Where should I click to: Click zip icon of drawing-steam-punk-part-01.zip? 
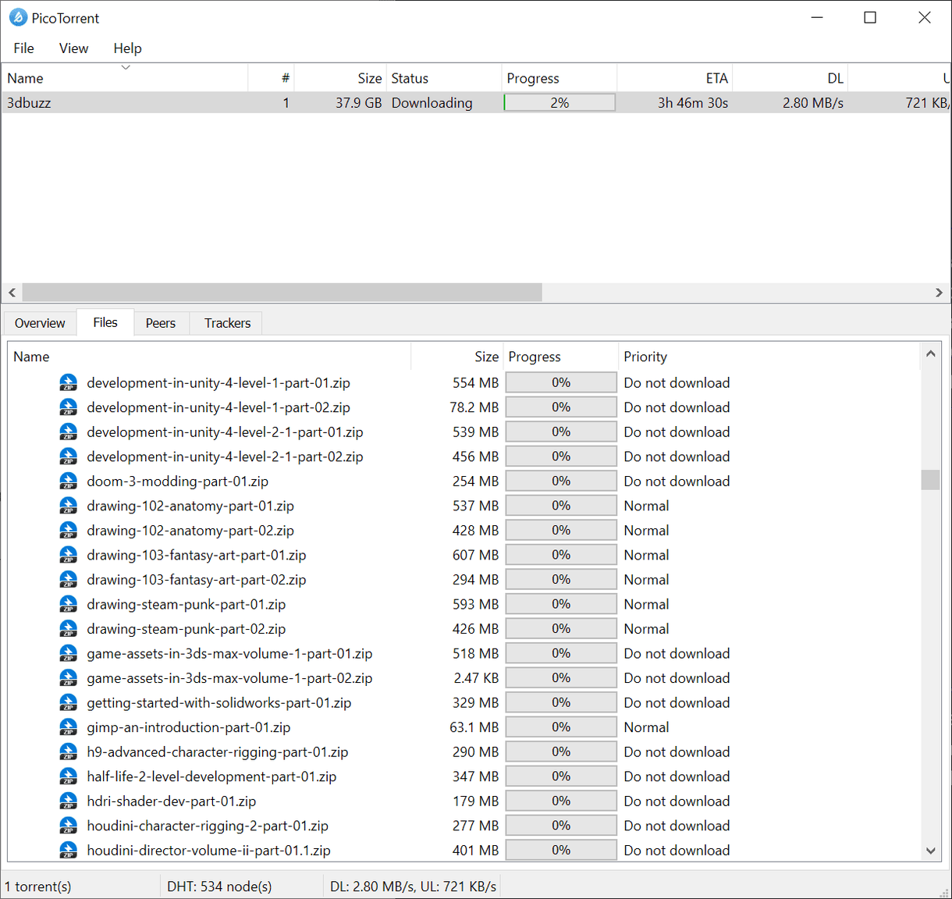(x=69, y=604)
